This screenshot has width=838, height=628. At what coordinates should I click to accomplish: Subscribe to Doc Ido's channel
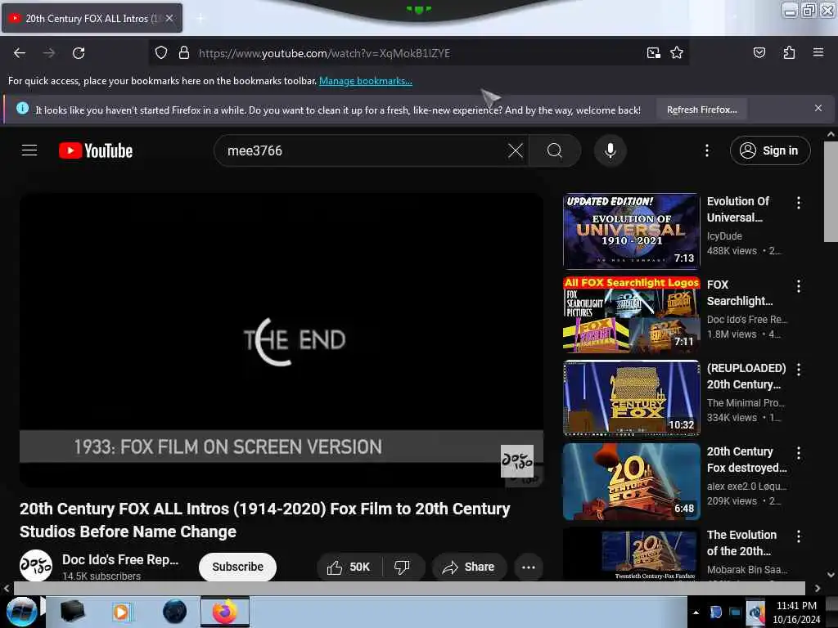[x=237, y=567]
